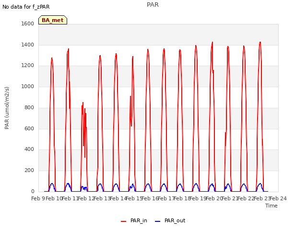Click the PAR (umol/m2/s) y-axis label
307x230 pixels.
(x=7, y=108)
